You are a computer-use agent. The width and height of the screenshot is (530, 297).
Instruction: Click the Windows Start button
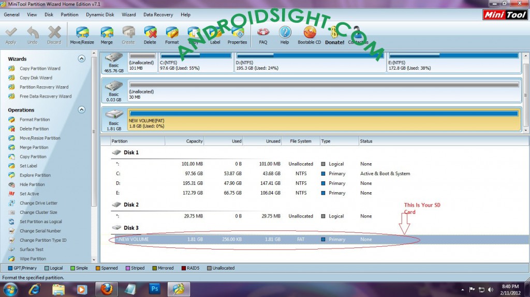[10, 290]
